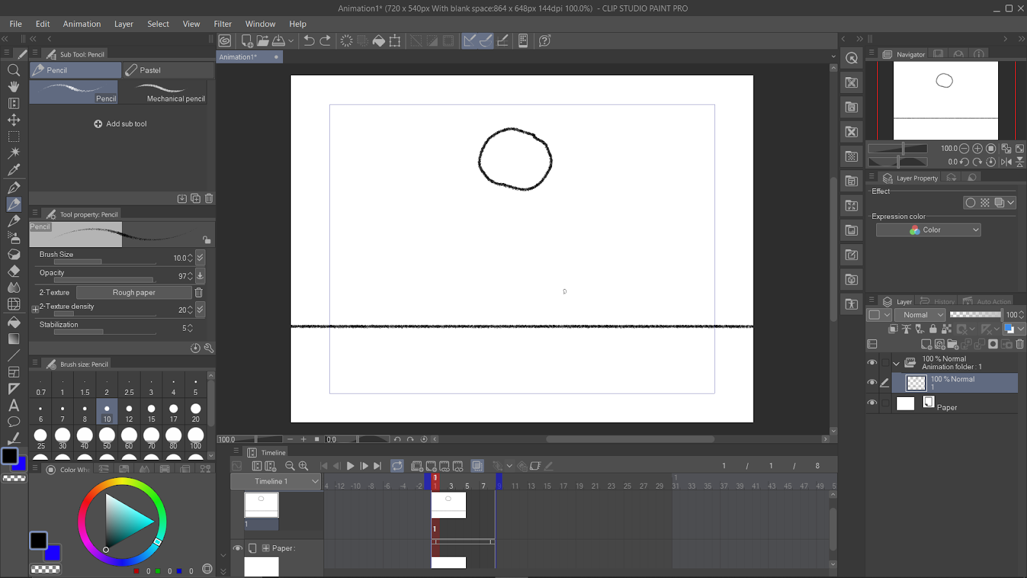Image resolution: width=1027 pixels, height=578 pixels.
Task: Select the Eraser tool
Action: point(13,271)
